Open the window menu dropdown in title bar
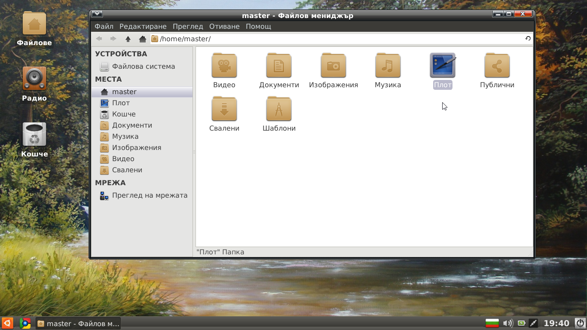The height and width of the screenshot is (330, 587). click(x=97, y=14)
